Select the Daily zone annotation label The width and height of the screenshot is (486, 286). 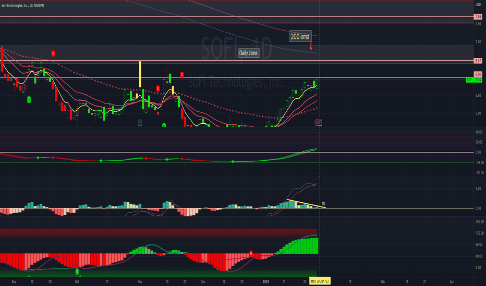248,53
